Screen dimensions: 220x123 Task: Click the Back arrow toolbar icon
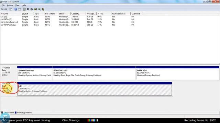coord(2,9)
